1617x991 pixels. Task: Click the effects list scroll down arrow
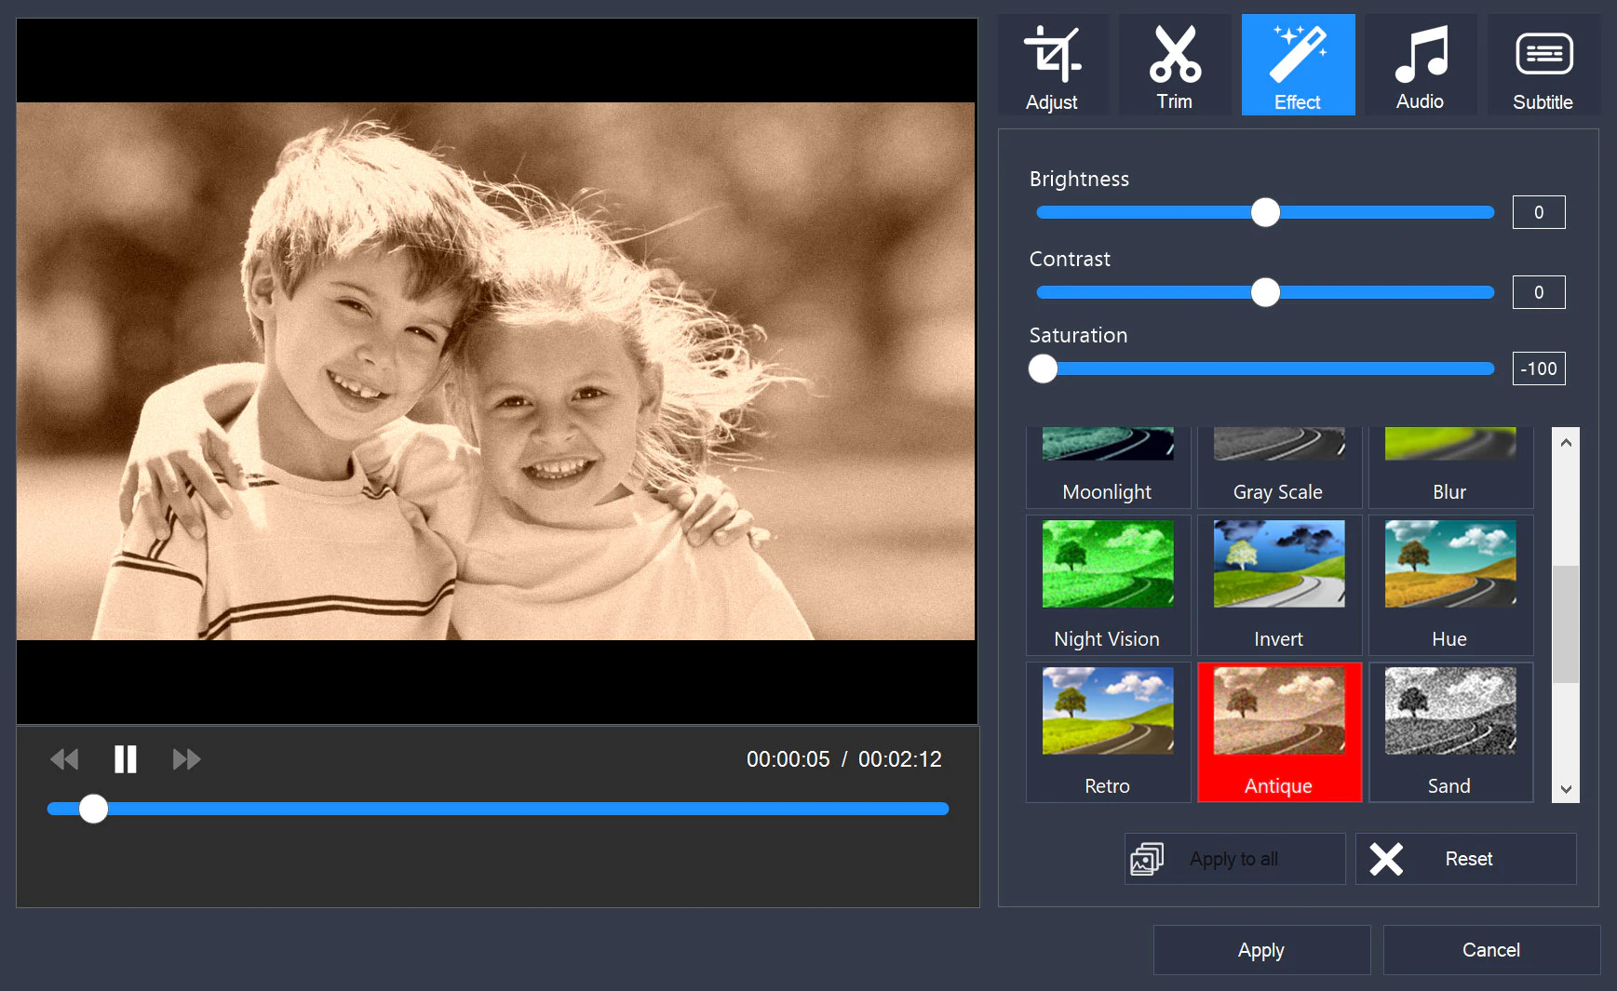click(1566, 789)
